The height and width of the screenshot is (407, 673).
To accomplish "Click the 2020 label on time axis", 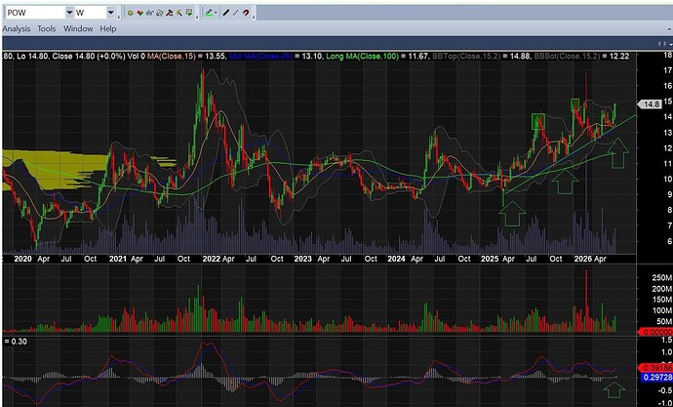I will [x=22, y=259].
